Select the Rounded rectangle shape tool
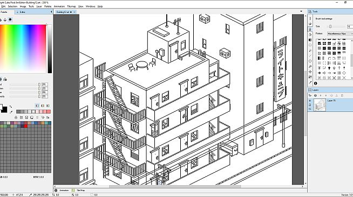This screenshot has height=197, width=353. pos(310,61)
